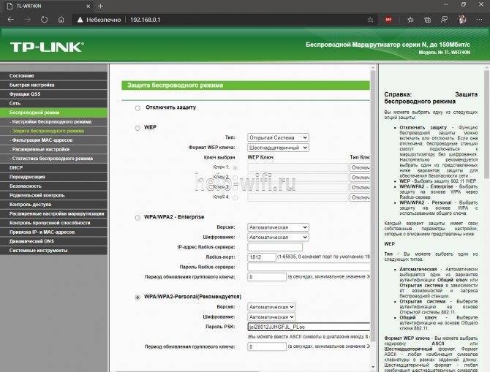Click the TP-LINK logo
The width and height of the screenshot is (490, 372).
[x=47, y=48]
